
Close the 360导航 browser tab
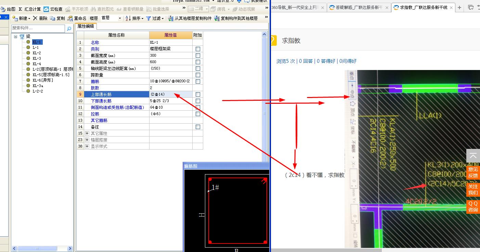(x=323, y=7)
